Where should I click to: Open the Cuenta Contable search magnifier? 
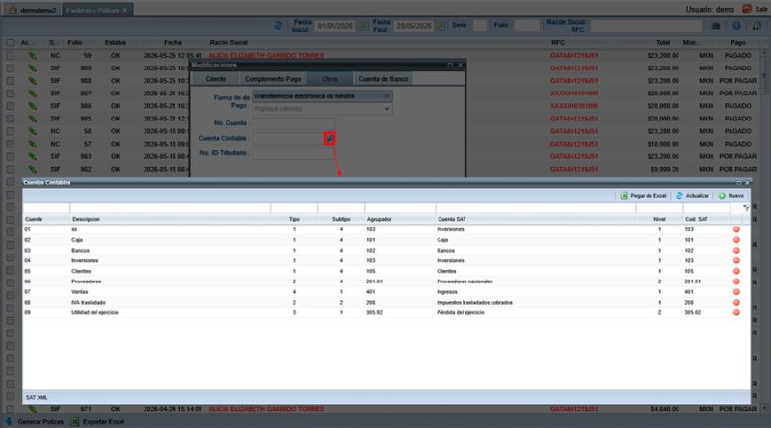330,138
